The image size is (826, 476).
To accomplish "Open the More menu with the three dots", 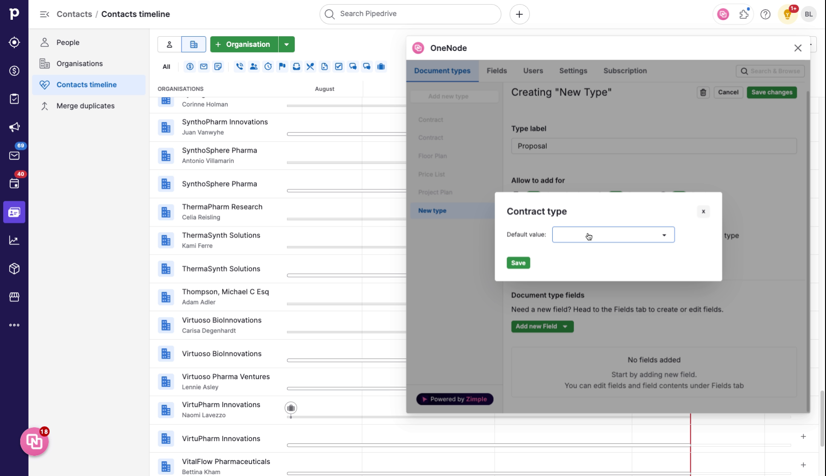I will [14, 325].
